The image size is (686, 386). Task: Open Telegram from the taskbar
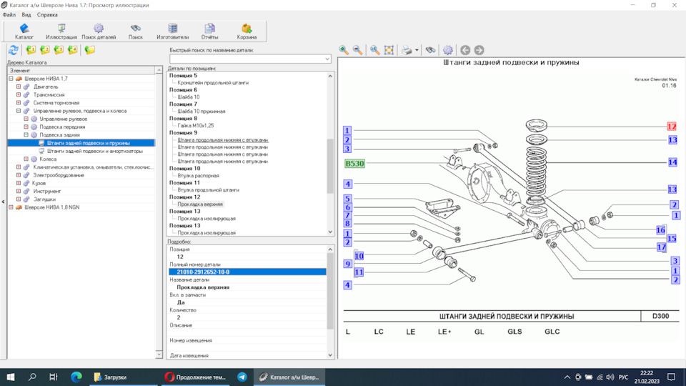(242, 377)
